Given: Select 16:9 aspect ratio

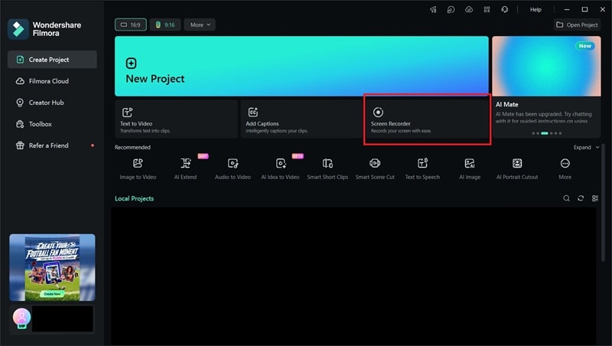Looking at the screenshot, I should [131, 24].
